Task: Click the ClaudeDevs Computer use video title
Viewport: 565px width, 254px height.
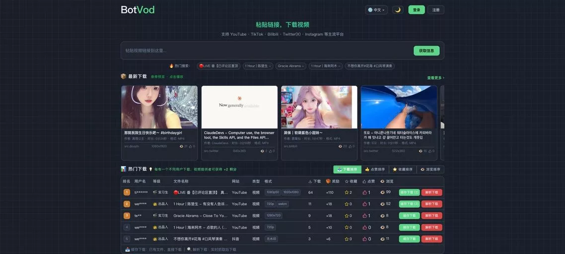Action: 239,135
